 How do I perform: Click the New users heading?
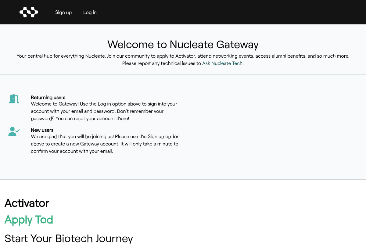point(42,130)
